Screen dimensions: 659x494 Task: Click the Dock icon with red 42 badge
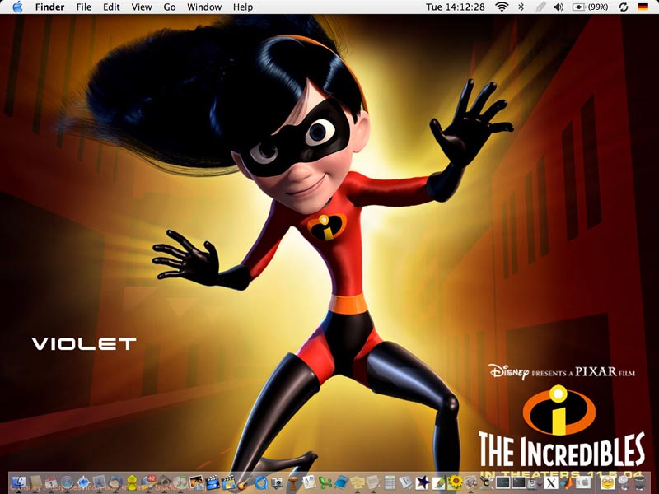(148, 482)
